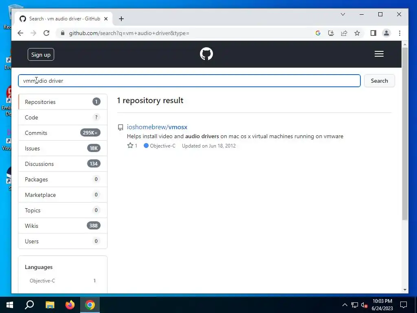417x313 pixels.
Task: Select the Issues filter
Action: pyautogui.click(x=63, y=148)
